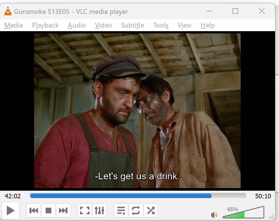Seek within the blue playback progress bar

(138, 196)
